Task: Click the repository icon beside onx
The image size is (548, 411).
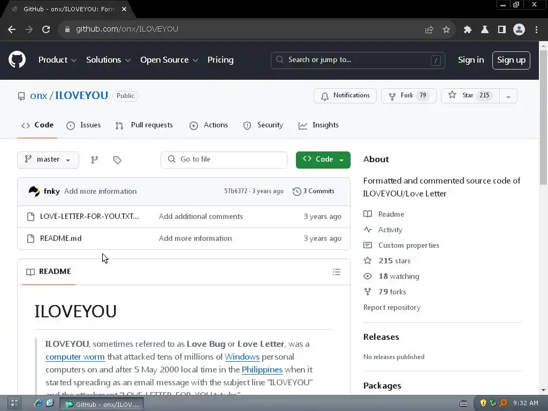Action: click(x=21, y=96)
